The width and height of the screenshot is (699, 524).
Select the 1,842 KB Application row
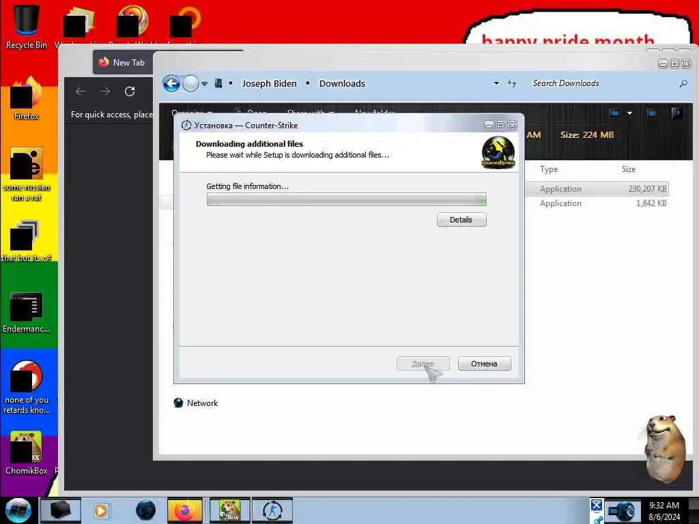[597, 203]
